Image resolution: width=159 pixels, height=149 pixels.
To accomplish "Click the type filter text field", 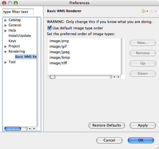I will (x=18, y=12).
